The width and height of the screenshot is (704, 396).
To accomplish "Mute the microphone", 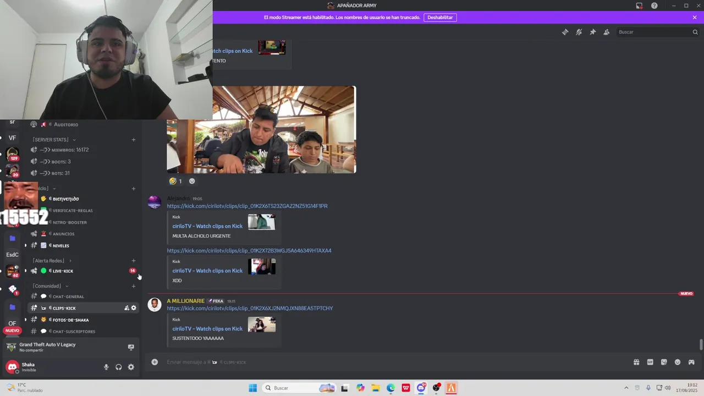I will [x=106, y=367].
